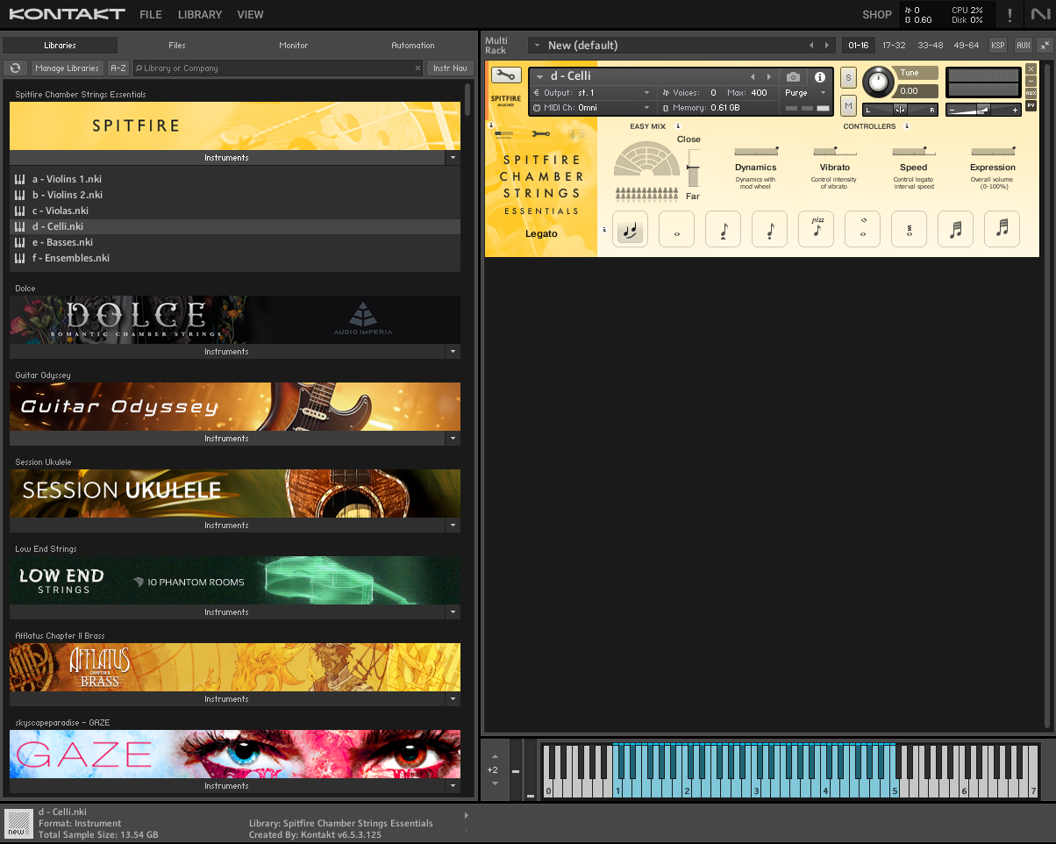The width and height of the screenshot is (1056, 844).
Task: Open the SHOP link
Action: (877, 15)
